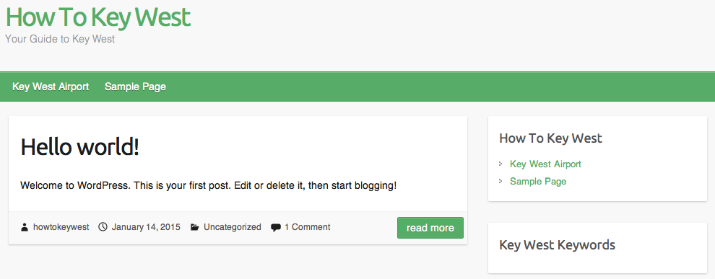Click the Your Guide to Key West tagline

tap(60, 39)
